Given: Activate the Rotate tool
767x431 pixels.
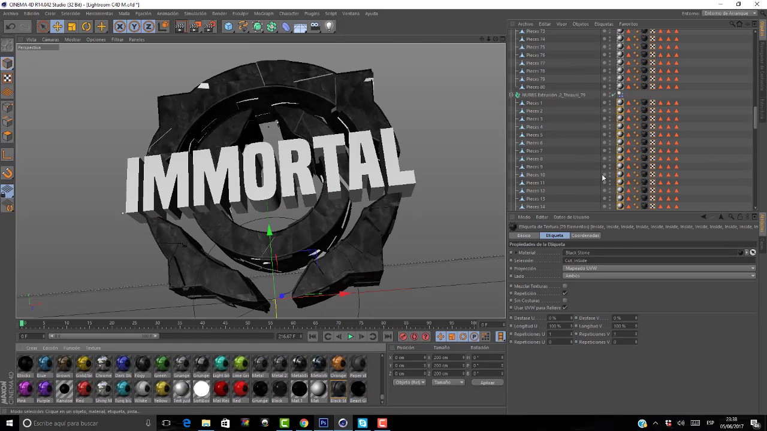Looking at the screenshot, I should [x=86, y=26].
